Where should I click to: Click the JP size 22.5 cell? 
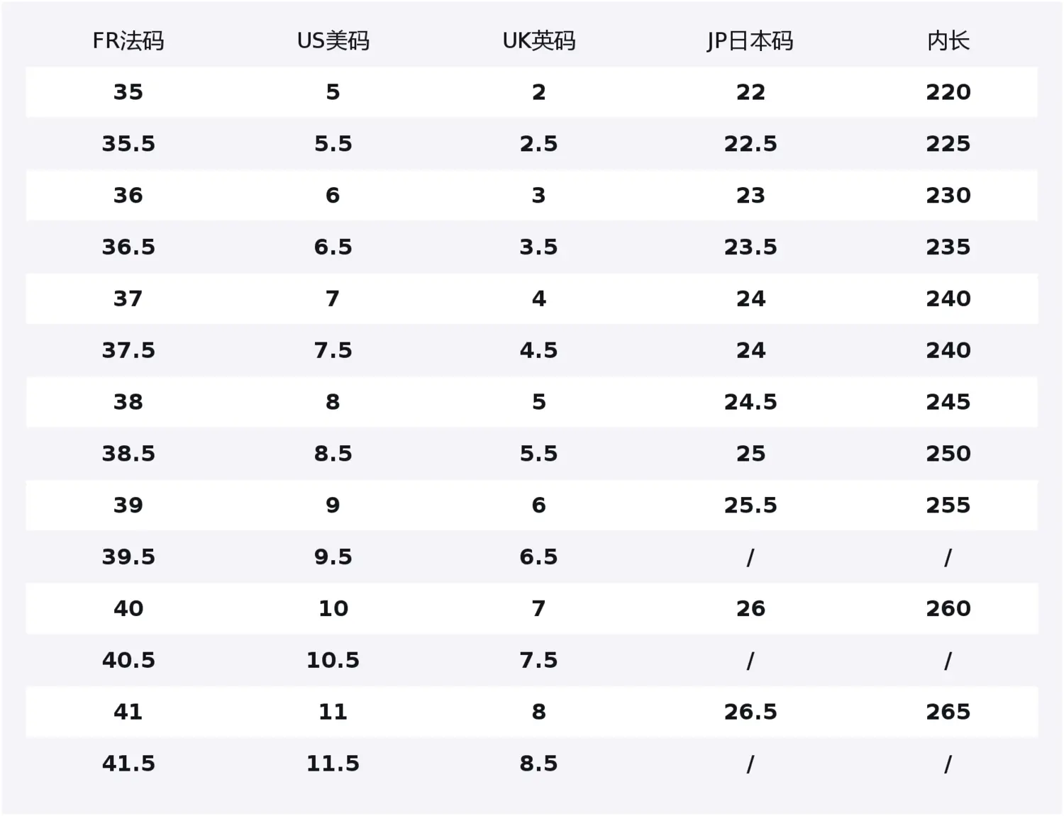coord(750,144)
